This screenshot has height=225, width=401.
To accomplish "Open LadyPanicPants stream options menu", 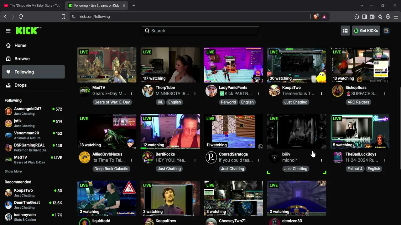I will tap(258, 94).
